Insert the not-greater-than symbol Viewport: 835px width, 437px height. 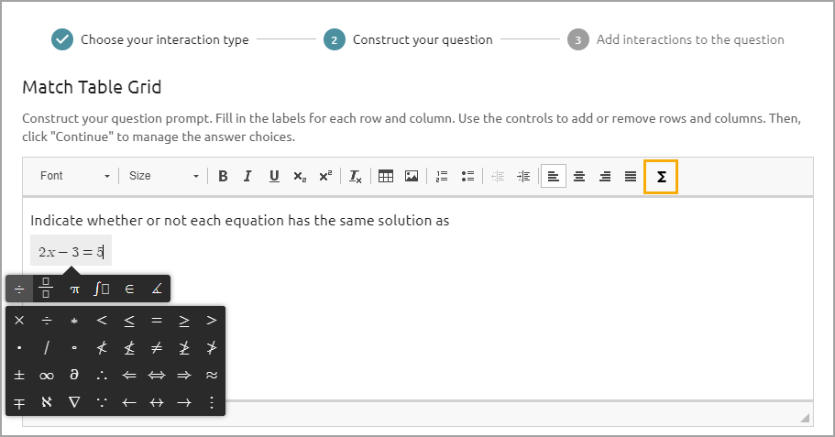coord(212,347)
